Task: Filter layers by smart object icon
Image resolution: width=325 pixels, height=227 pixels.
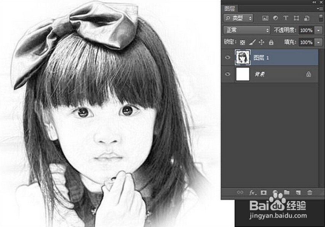Action: point(307,18)
